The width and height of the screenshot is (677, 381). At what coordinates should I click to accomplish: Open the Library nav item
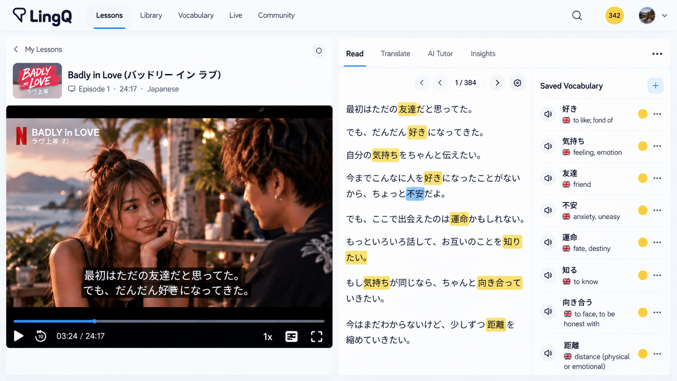151,15
